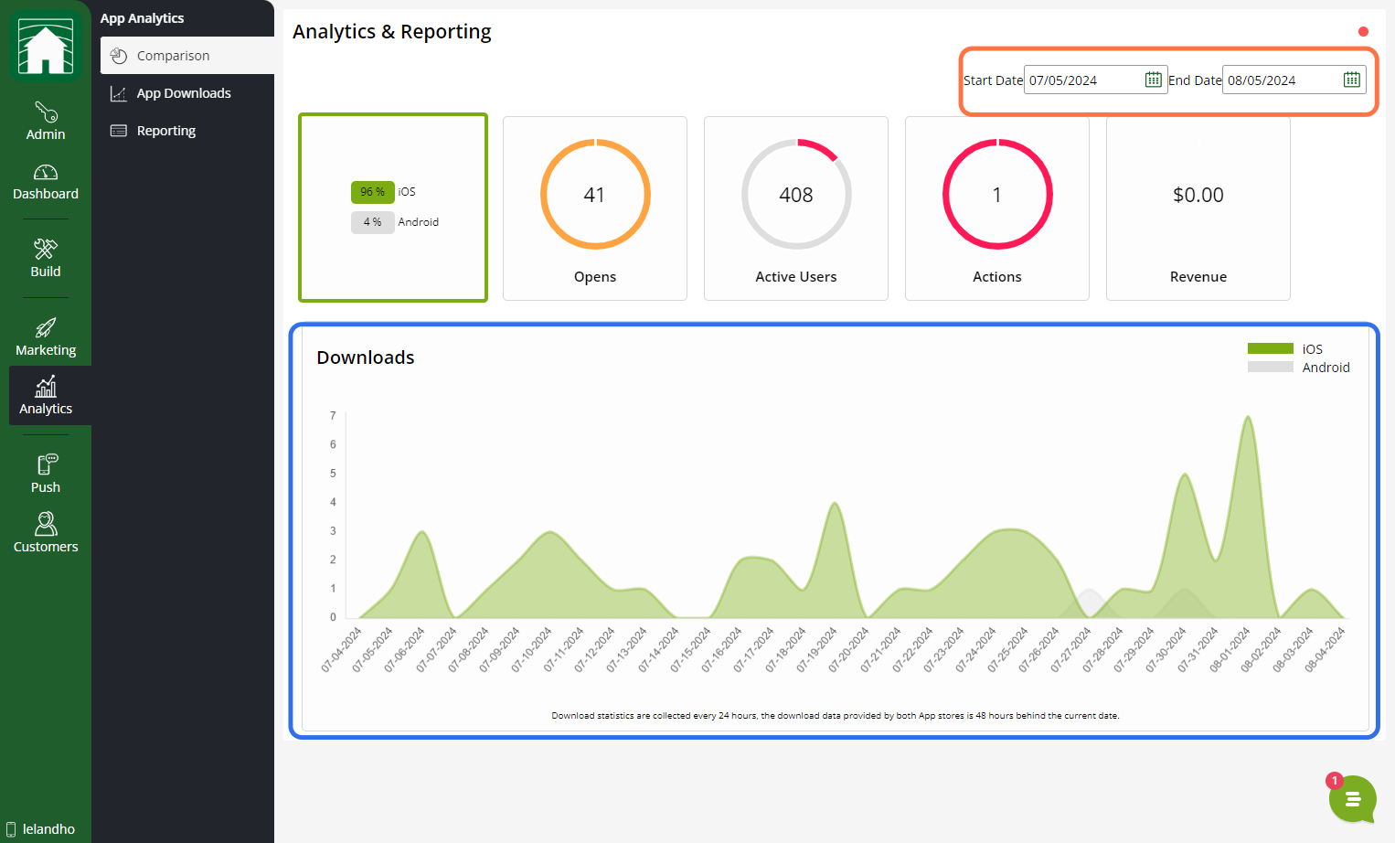Click the Analytics & Reporting page title
This screenshot has height=843, width=1395.
tap(391, 32)
